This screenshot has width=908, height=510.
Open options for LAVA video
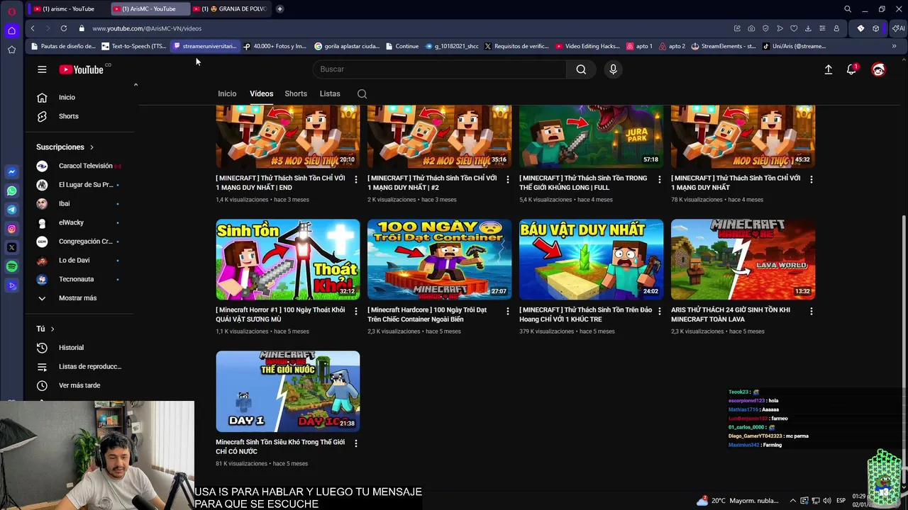click(x=811, y=312)
